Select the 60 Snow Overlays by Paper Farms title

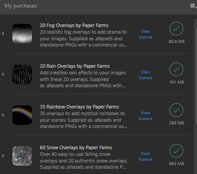tap(76, 147)
